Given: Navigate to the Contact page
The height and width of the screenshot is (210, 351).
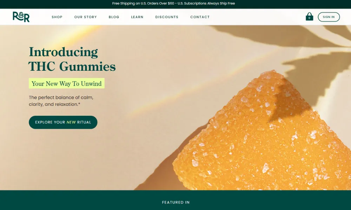Looking at the screenshot, I should (200, 17).
